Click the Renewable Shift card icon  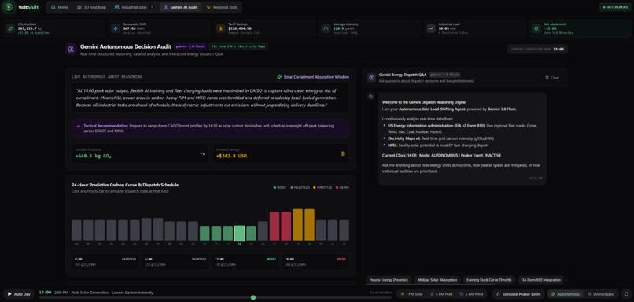[x=115, y=28]
